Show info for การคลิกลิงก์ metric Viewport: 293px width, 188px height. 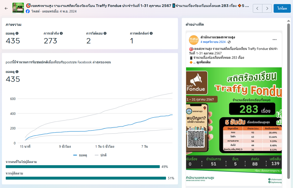coord(151,33)
